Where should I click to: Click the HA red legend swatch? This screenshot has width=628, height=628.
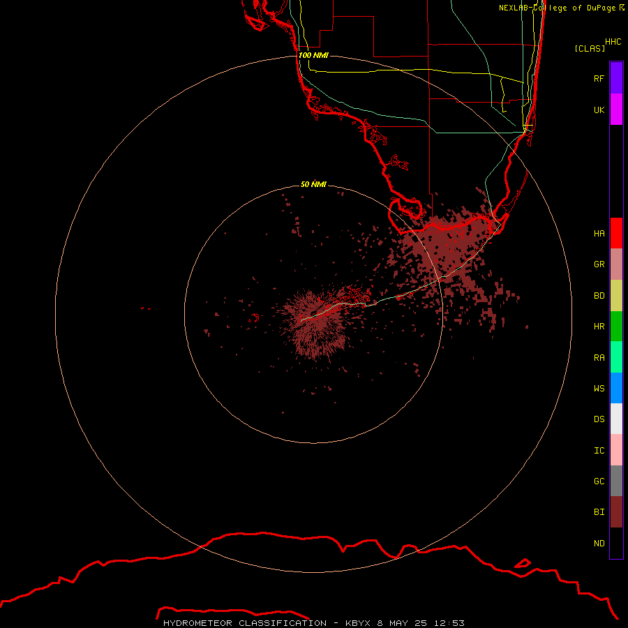click(x=616, y=233)
